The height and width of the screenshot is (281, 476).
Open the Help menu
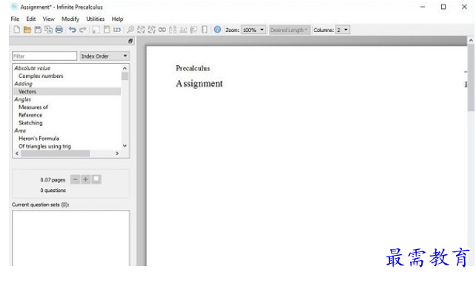pos(117,19)
